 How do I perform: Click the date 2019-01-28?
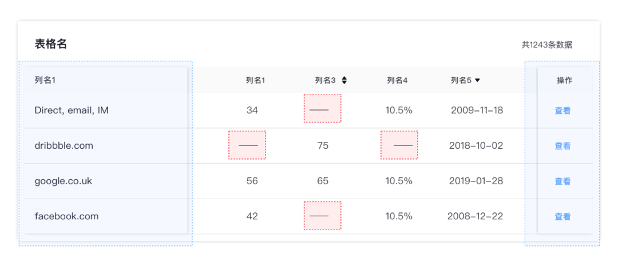(x=477, y=181)
